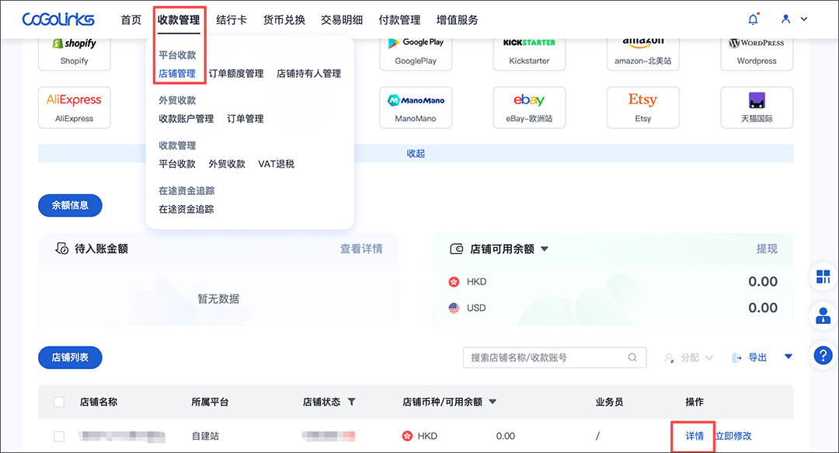Focus the store name search field
This screenshot has height=453, width=839.
[x=547, y=357]
